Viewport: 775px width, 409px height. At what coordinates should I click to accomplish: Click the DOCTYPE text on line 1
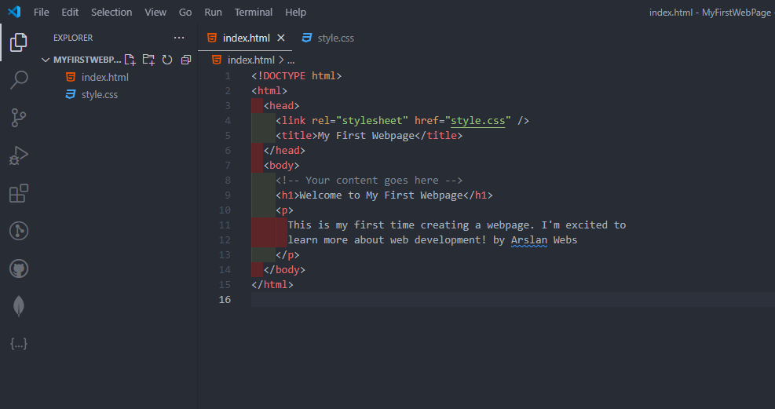(x=284, y=75)
